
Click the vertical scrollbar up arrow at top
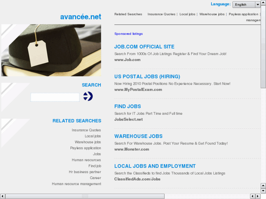263,3
